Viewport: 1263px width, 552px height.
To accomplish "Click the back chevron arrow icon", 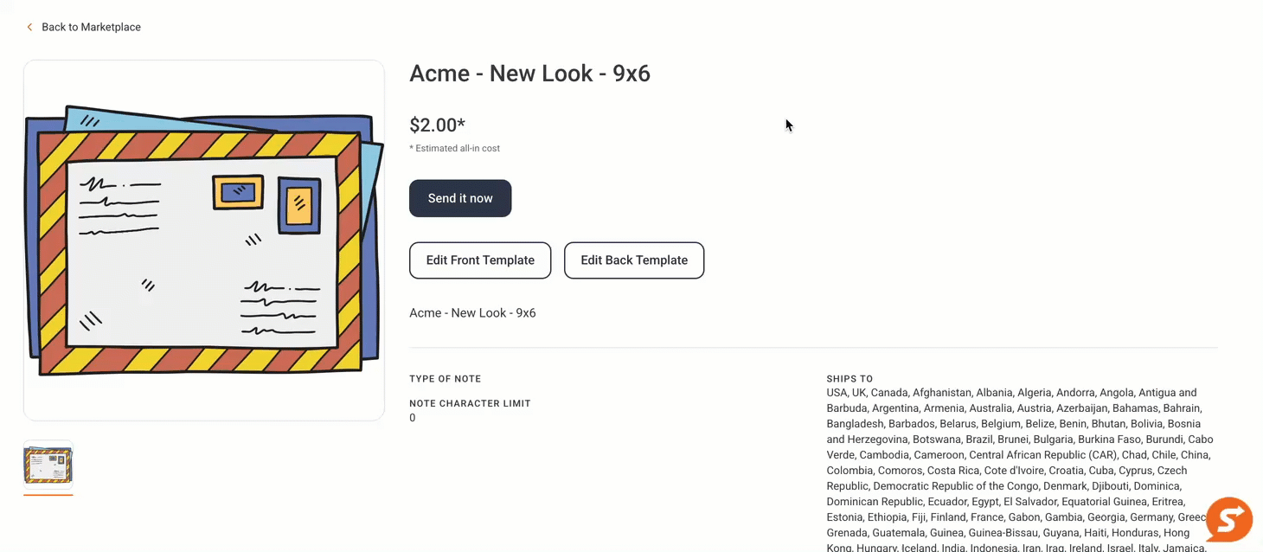I will pyautogui.click(x=29, y=27).
